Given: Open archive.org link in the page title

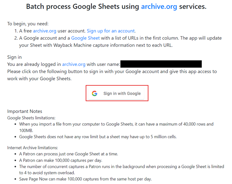Looking at the screenshot, I should [x=159, y=6].
